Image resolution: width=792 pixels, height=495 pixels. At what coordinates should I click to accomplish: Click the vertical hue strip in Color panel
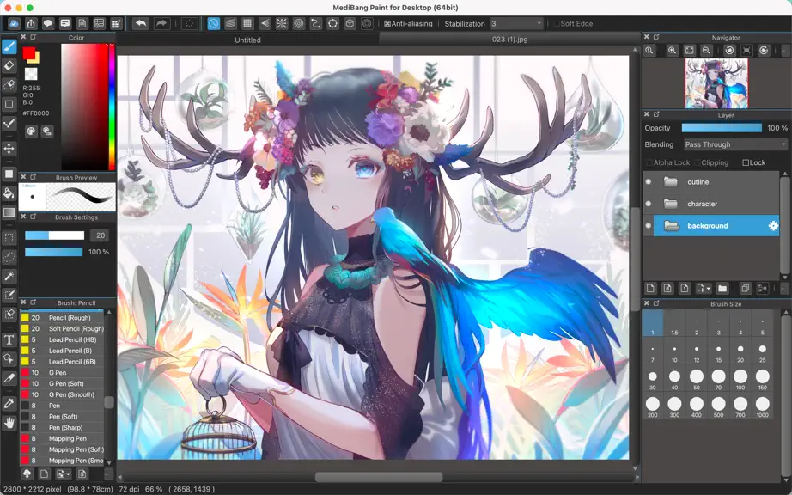112,107
